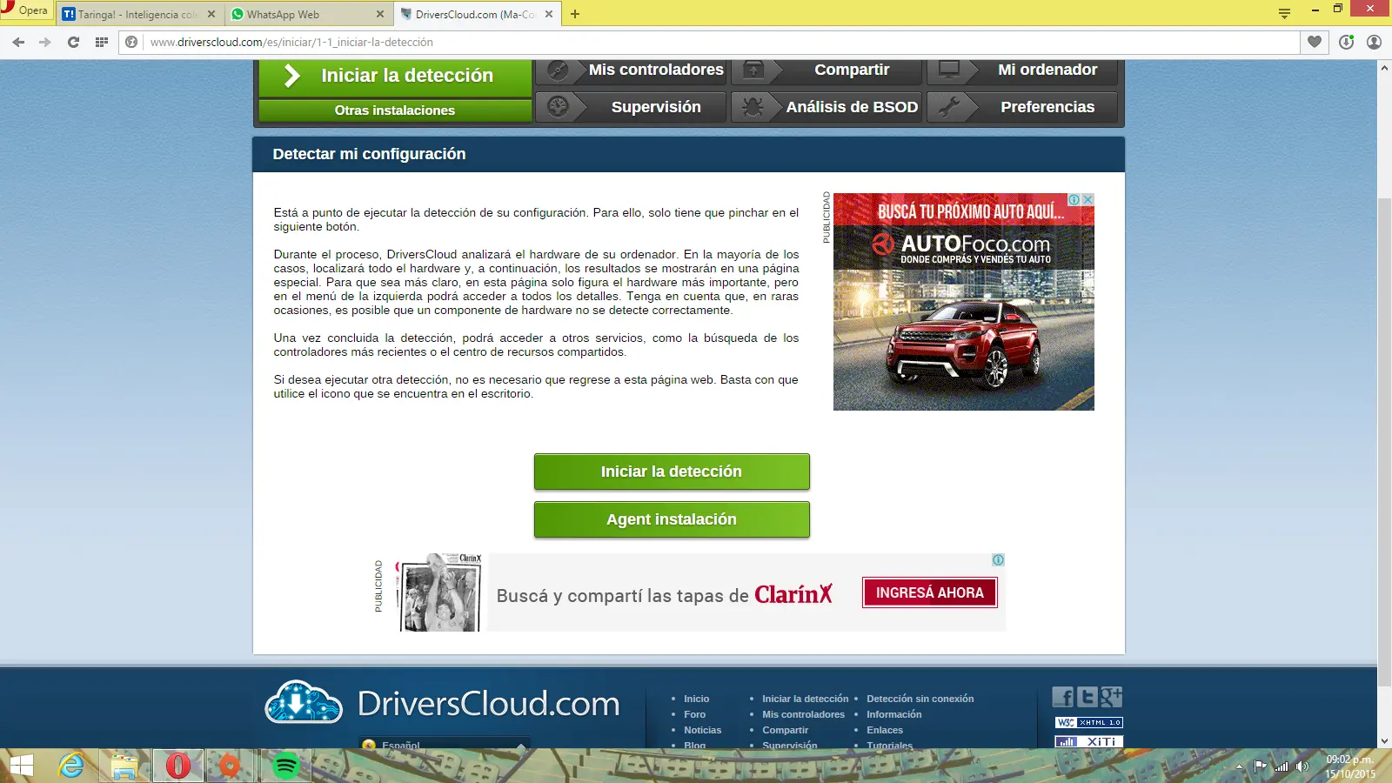1392x783 pixels.
Task: Click the Compartir upload icon
Action: point(753,70)
